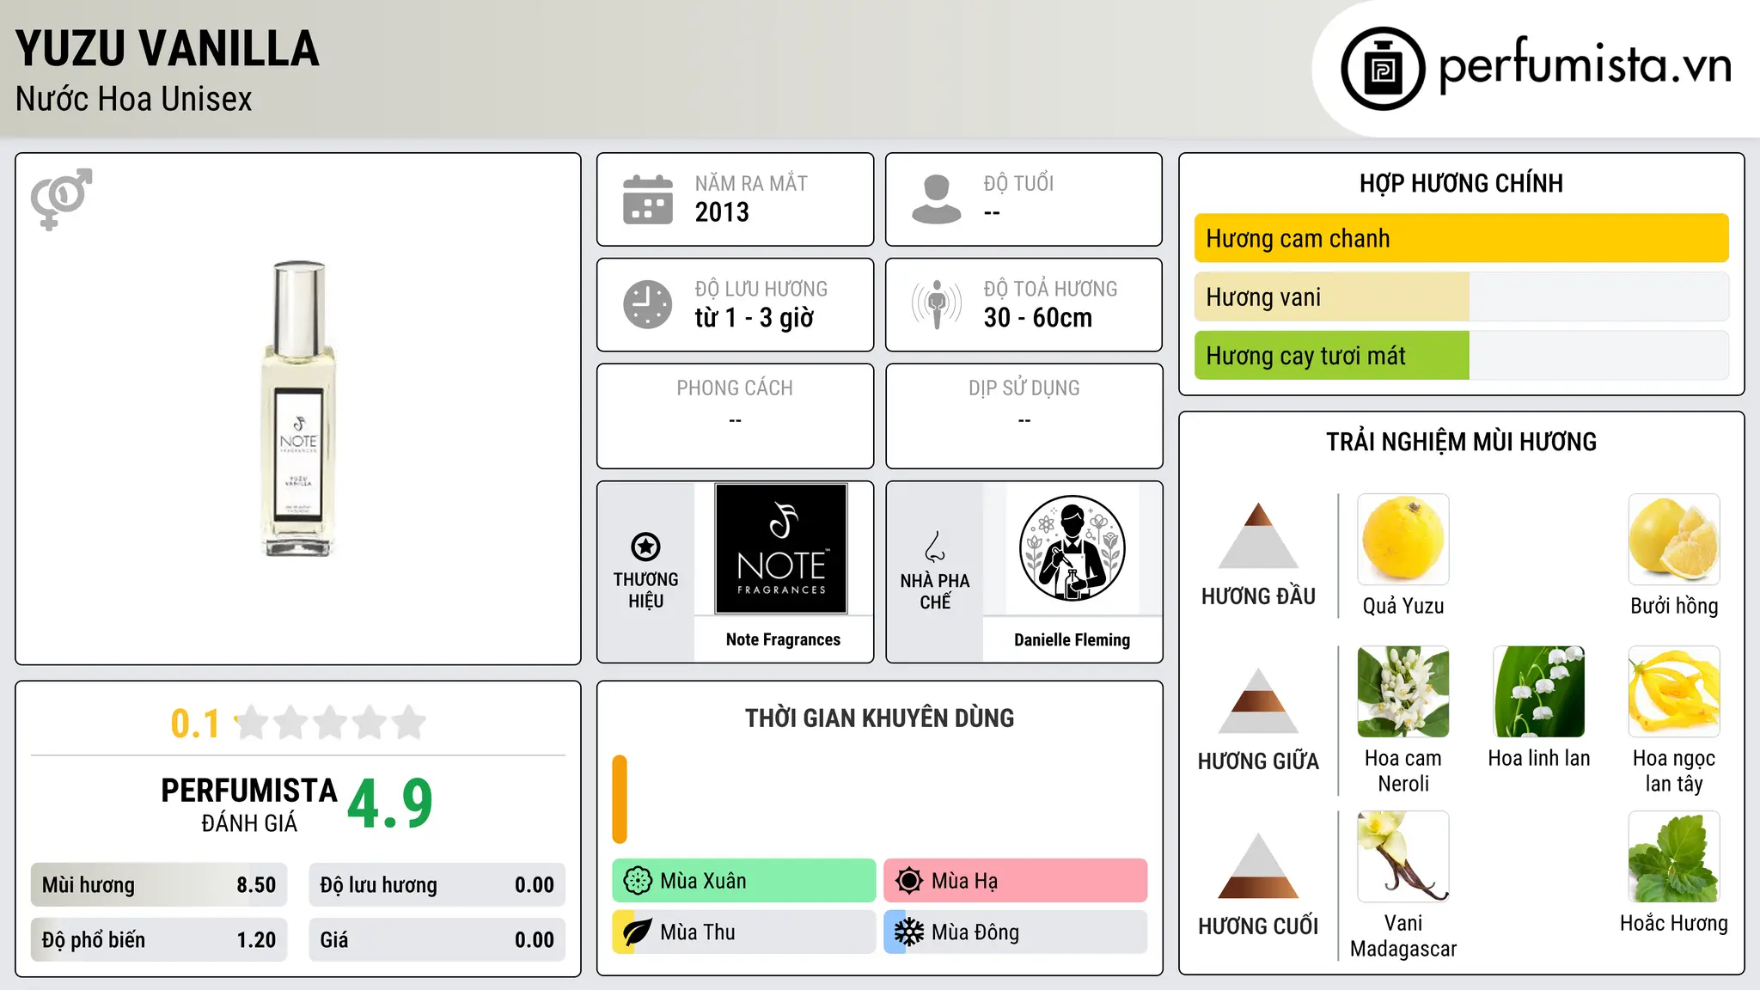
Task: Click the unisex gender symbol icon
Action: coord(61,199)
